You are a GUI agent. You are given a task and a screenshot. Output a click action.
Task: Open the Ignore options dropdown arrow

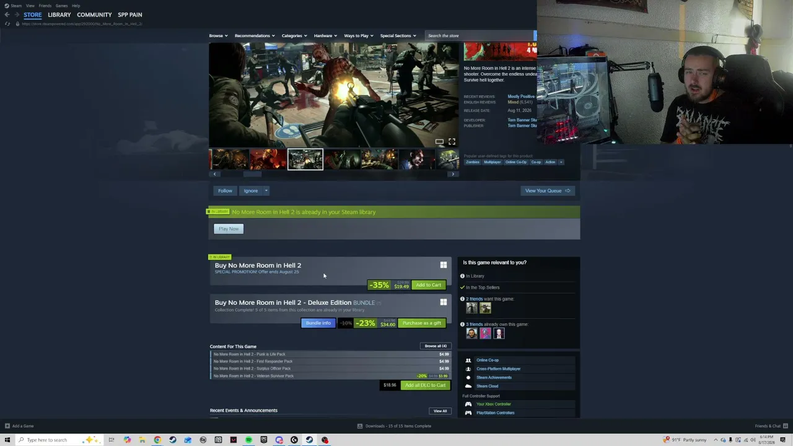point(266,191)
